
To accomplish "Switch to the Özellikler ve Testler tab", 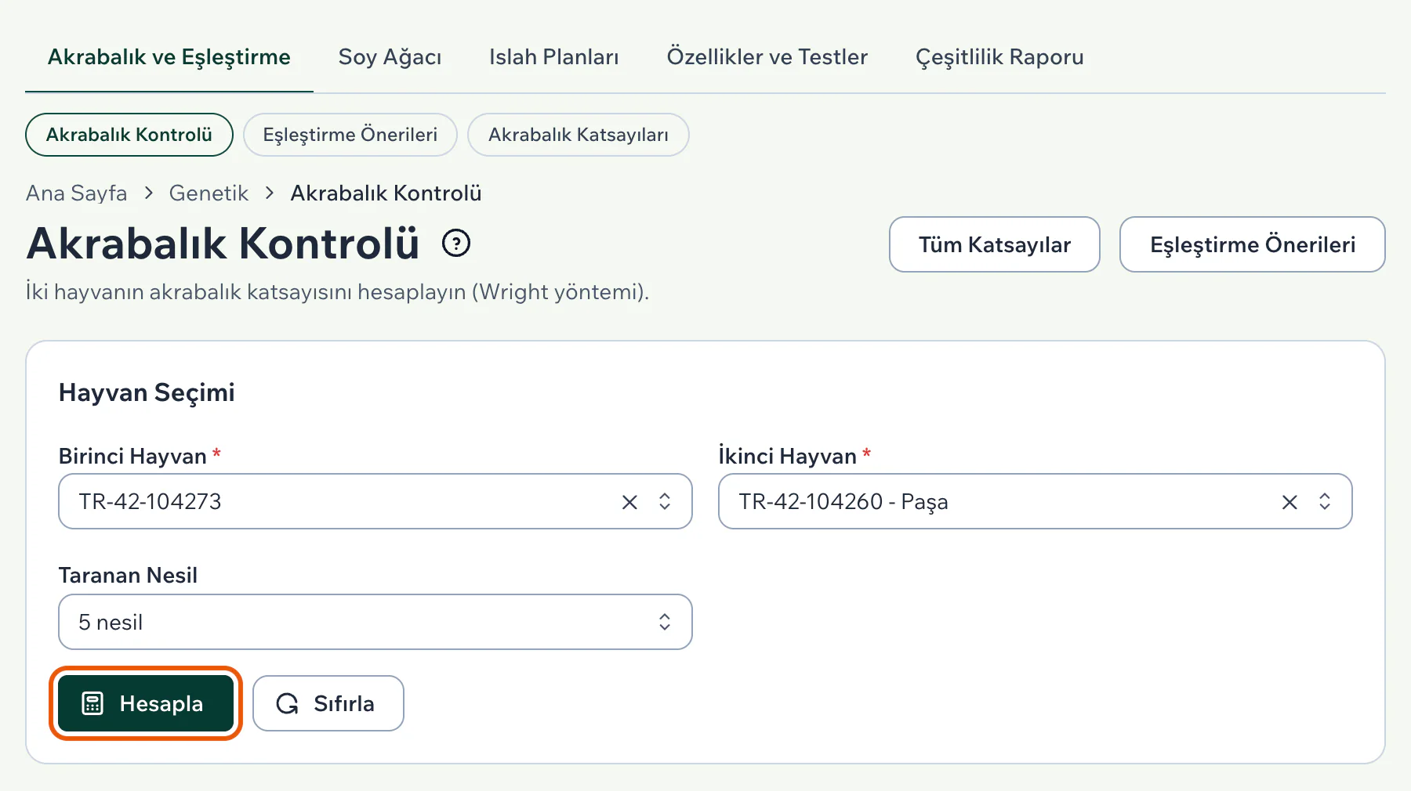I will 767,57.
